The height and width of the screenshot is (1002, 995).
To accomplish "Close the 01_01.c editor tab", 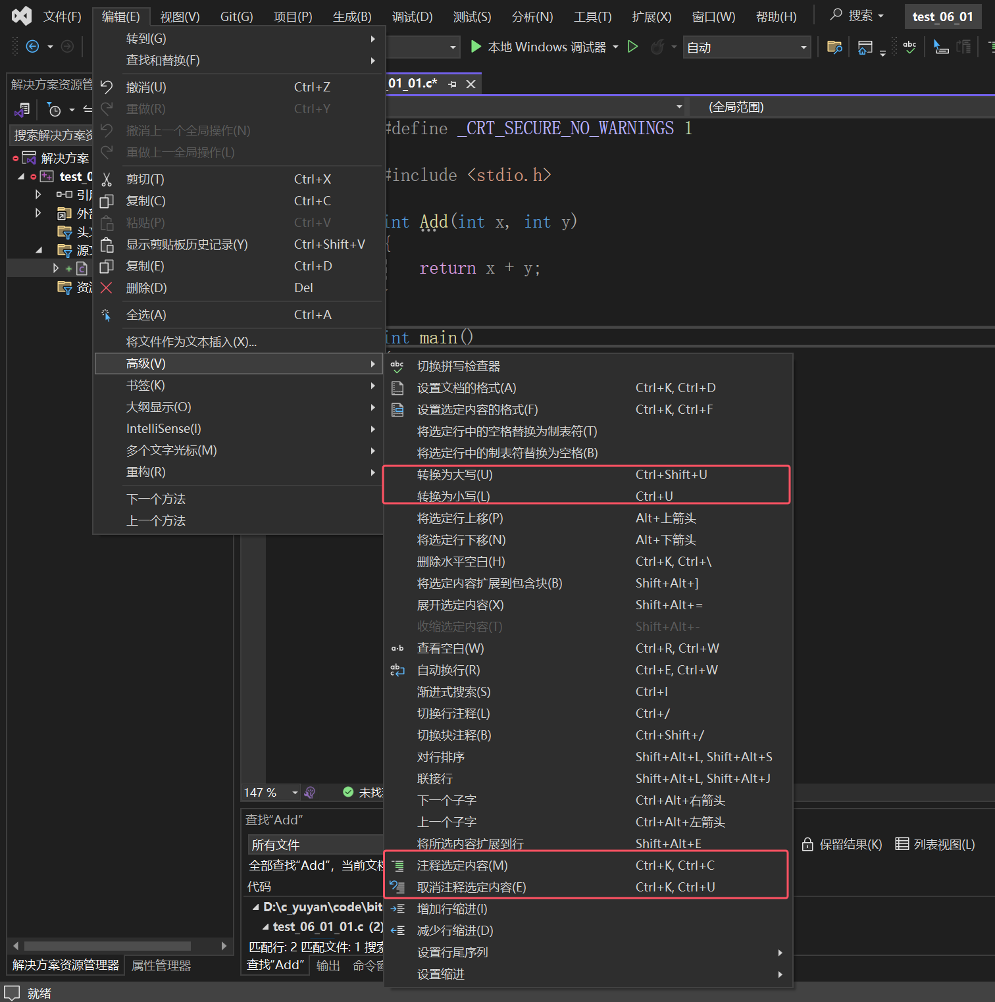I will point(471,84).
